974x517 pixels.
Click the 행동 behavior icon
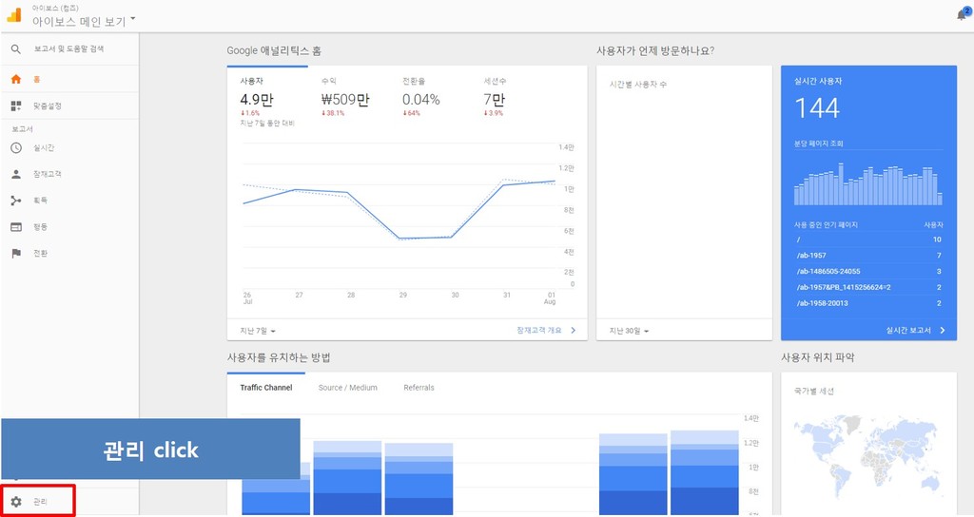(x=16, y=227)
